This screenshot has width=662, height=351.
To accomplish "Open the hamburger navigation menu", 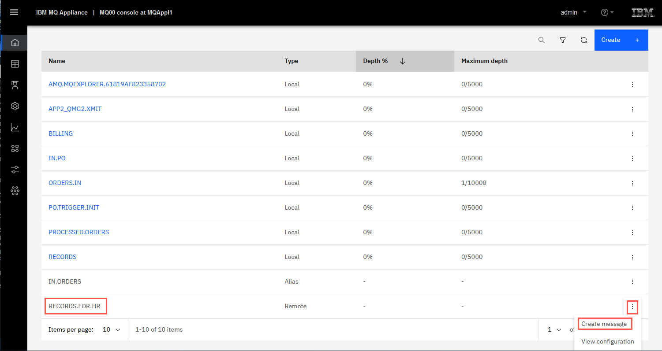I will pos(14,12).
